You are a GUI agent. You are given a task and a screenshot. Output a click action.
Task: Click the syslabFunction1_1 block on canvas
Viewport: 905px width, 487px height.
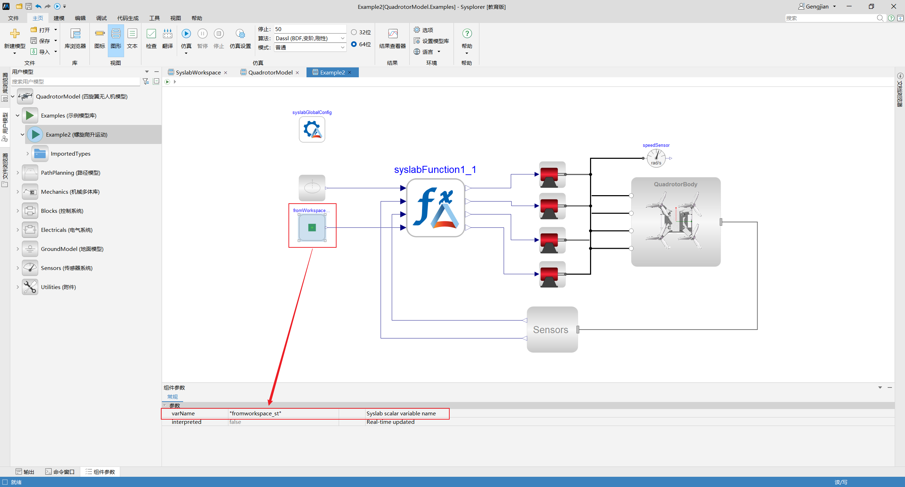[x=436, y=208]
